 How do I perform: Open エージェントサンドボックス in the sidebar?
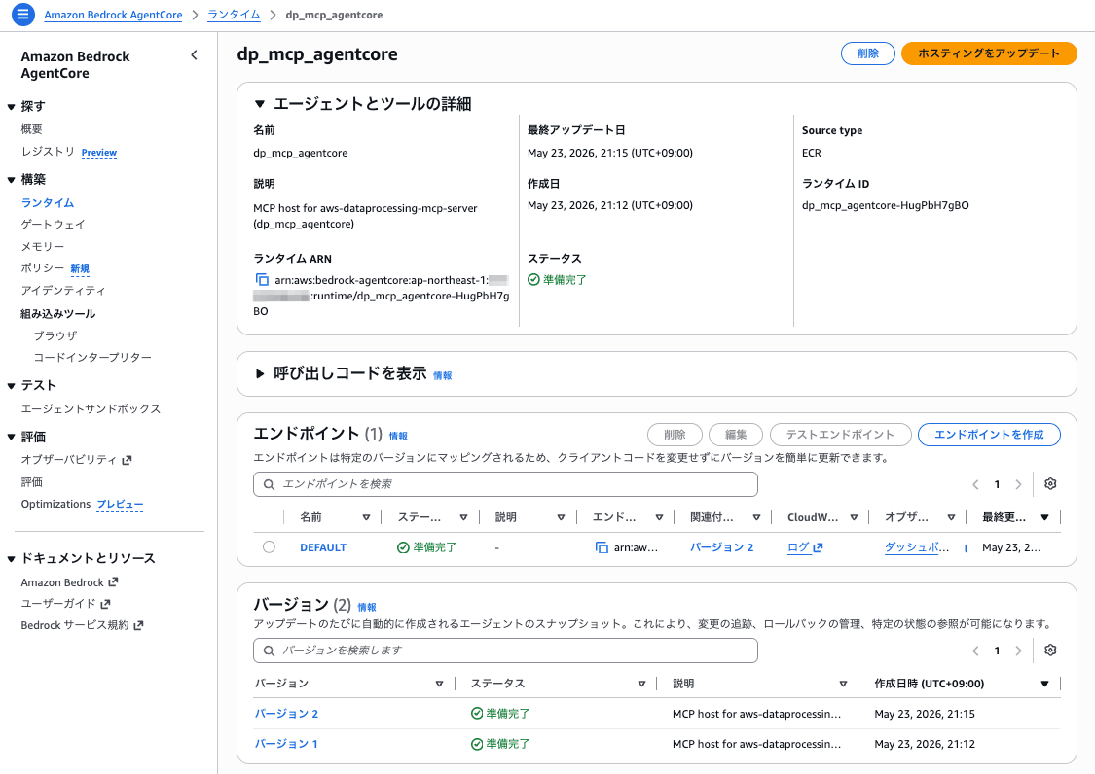91,409
